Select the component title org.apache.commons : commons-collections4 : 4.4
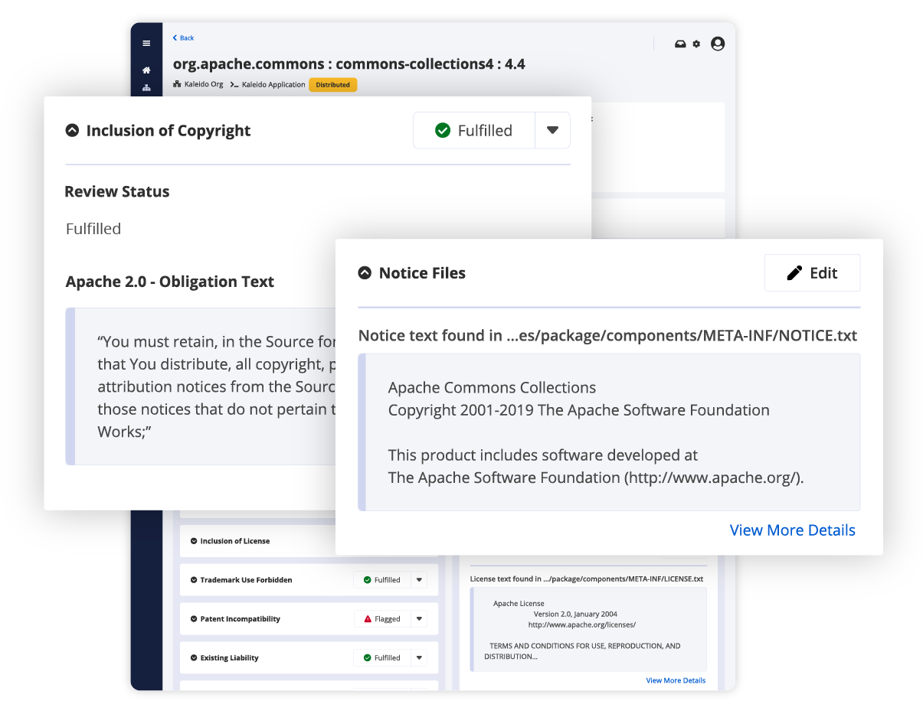Image resolution: width=923 pixels, height=714 pixels. pyautogui.click(x=349, y=64)
